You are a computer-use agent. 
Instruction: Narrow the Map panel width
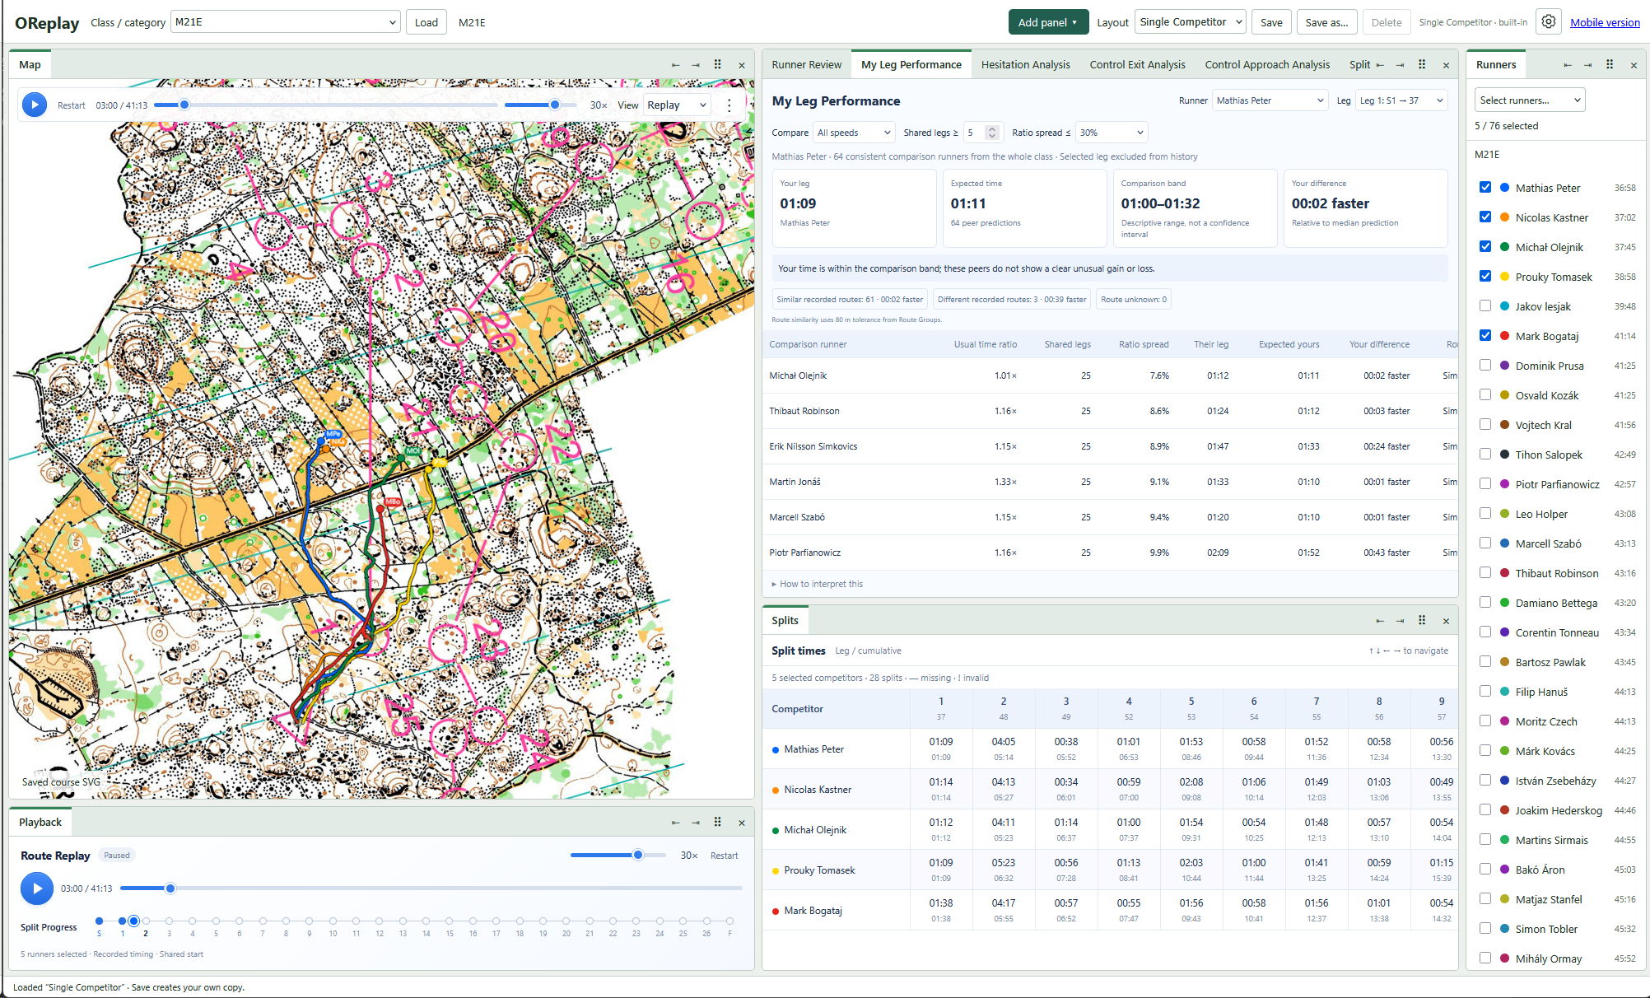[675, 65]
